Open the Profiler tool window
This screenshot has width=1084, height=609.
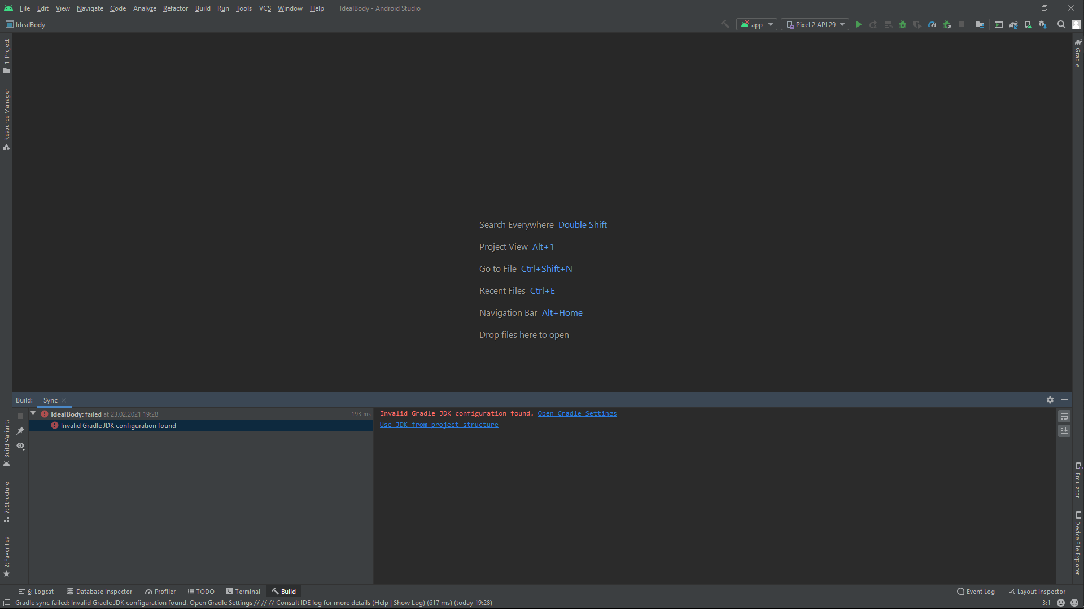click(160, 592)
